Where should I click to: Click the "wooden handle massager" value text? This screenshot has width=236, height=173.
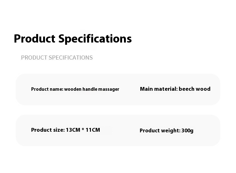92,89
